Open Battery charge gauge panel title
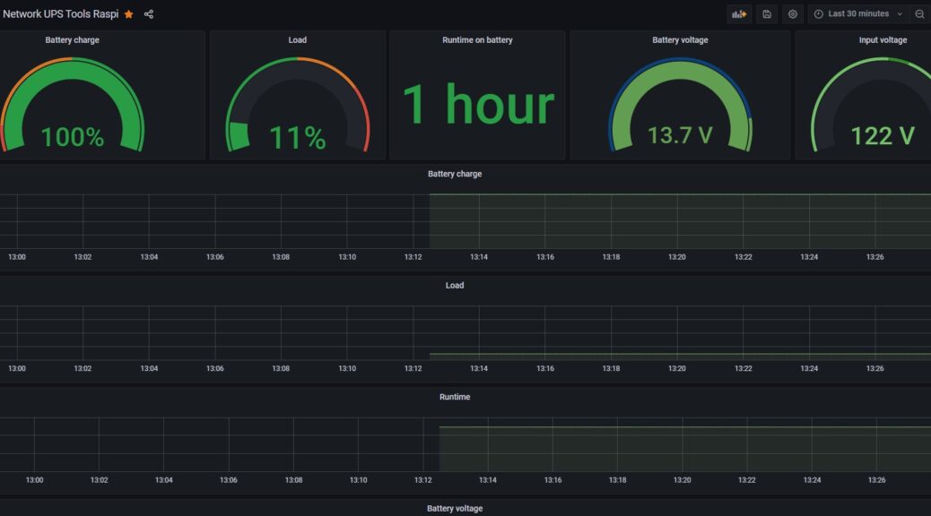 coord(72,40)
